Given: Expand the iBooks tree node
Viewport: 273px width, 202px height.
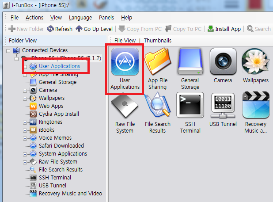Looking at the screenshot, I should point(25,130).
